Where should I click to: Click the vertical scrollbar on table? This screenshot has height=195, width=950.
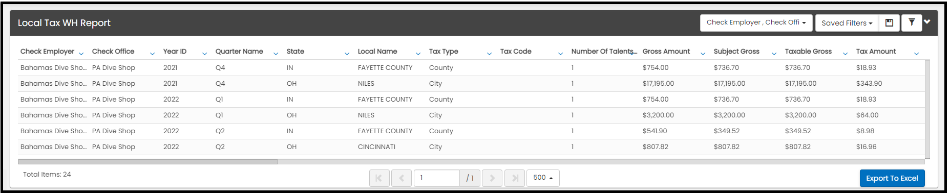(x=927, y=109)
